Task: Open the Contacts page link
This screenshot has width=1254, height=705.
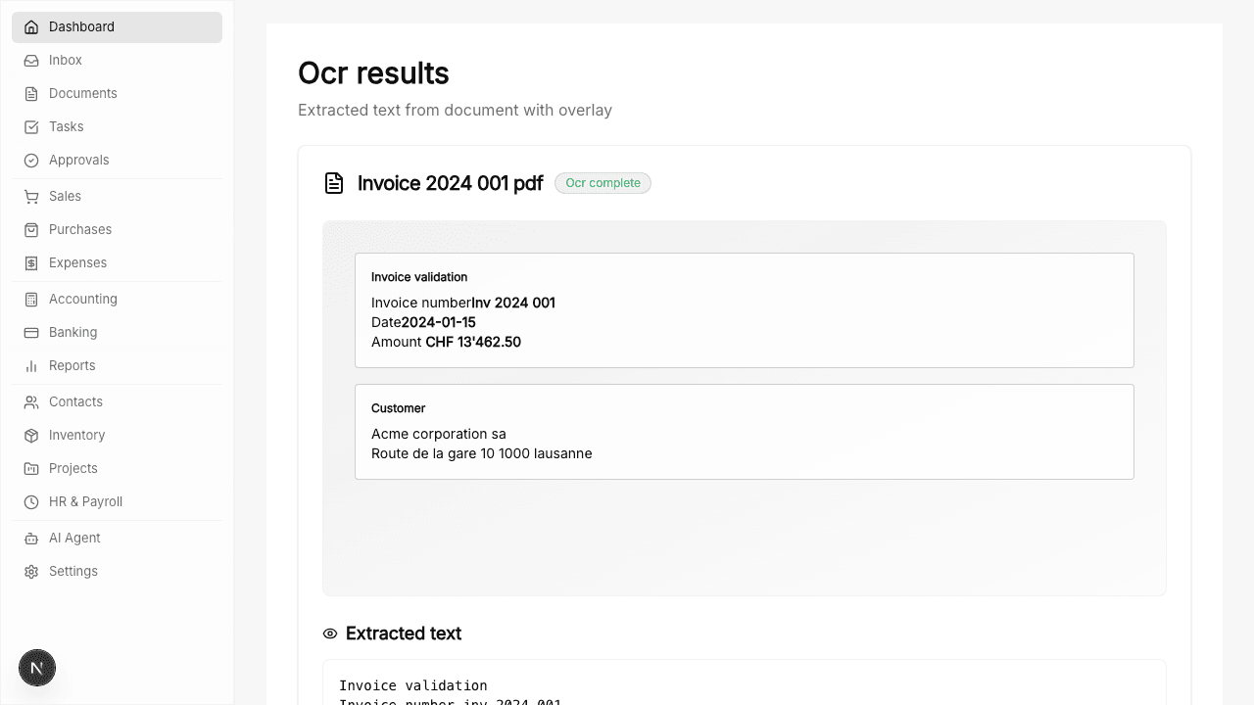Action: 75,402
